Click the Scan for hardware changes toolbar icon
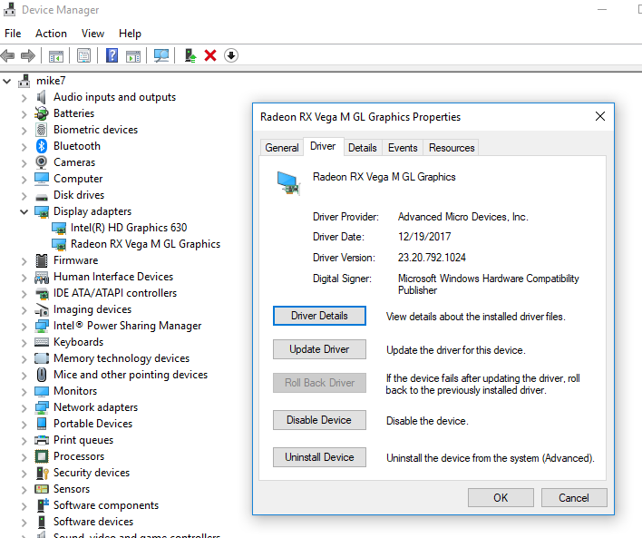 [161, 56]
